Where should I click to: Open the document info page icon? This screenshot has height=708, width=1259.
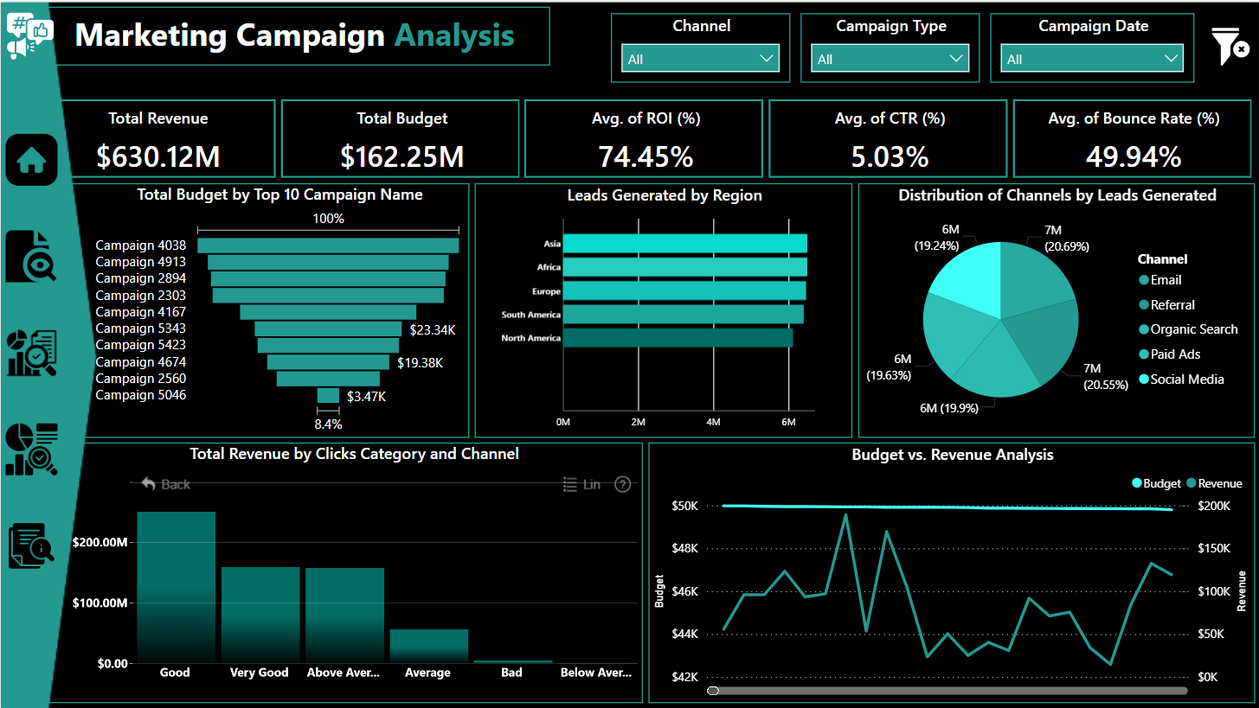(31, 546)
